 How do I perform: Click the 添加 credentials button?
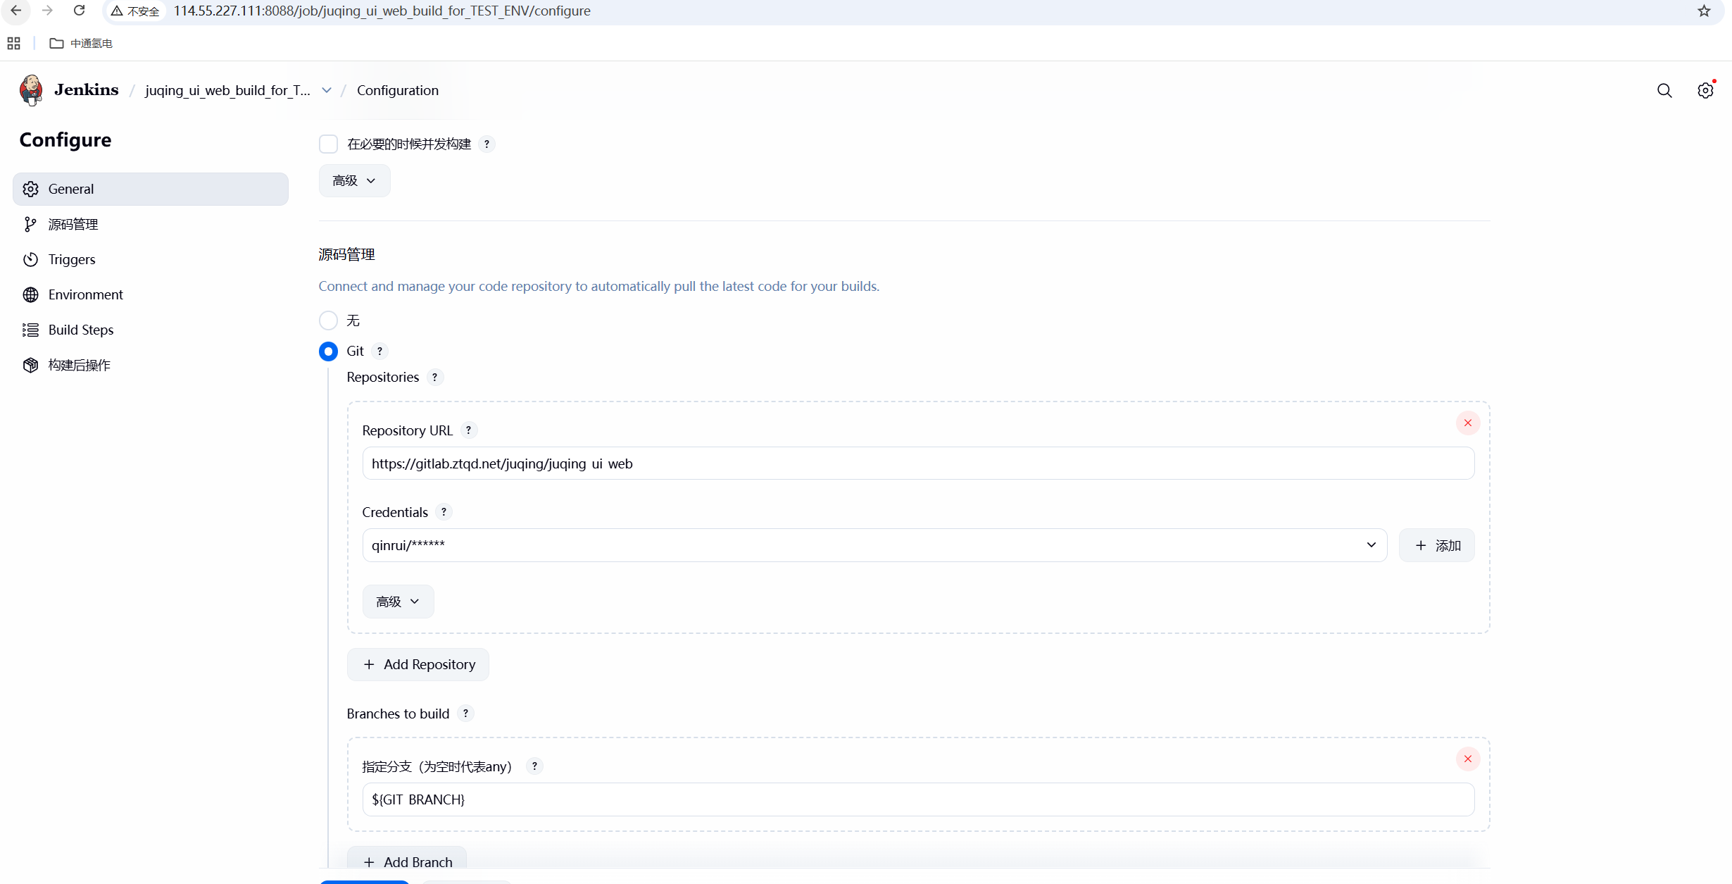click(1436, 545)
